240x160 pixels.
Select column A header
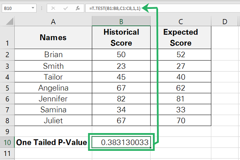pos(53,22)
